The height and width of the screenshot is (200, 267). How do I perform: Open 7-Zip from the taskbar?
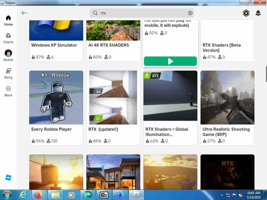104,195
